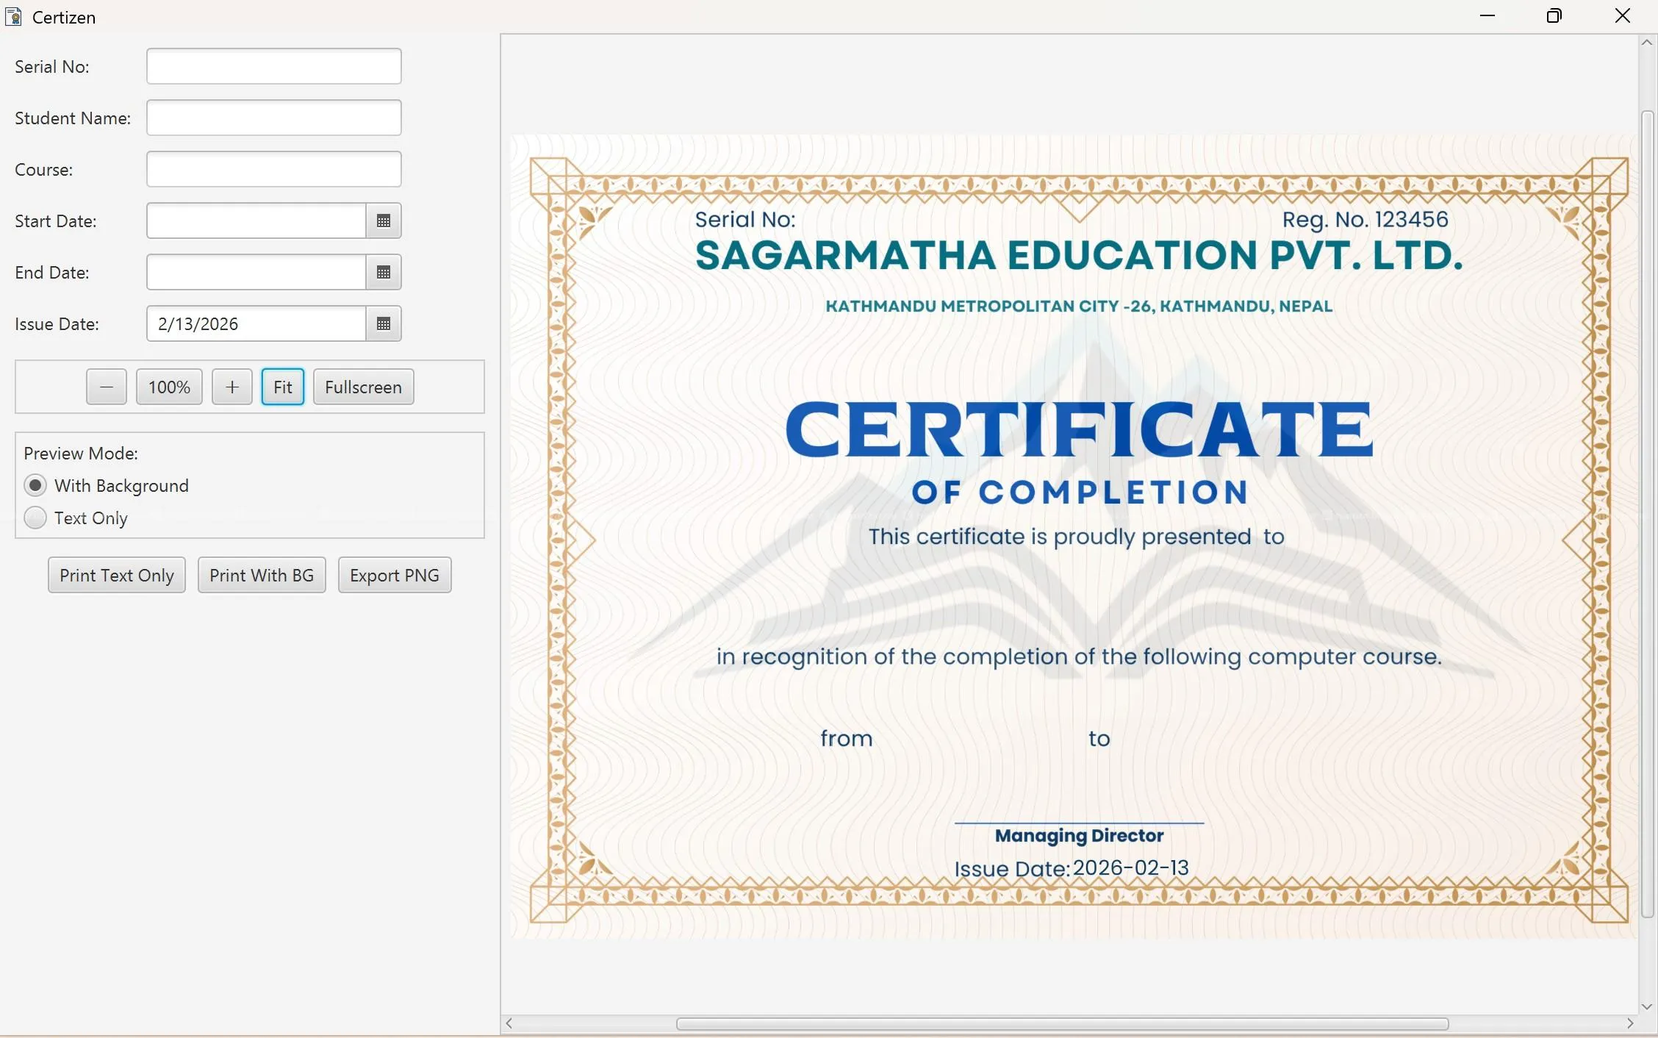Select the With Background preview mode

tap(35, 486)
